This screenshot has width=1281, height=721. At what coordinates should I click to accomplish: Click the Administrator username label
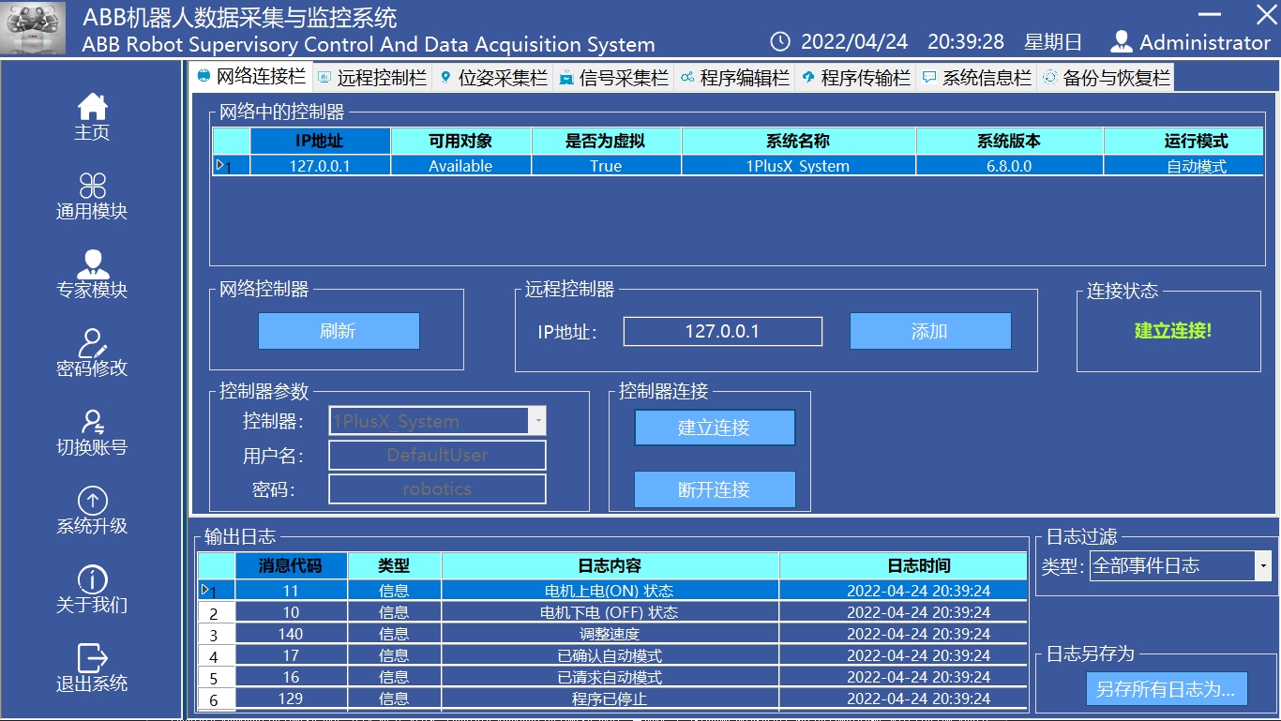pyautogui.click(x=1205, y=43)
